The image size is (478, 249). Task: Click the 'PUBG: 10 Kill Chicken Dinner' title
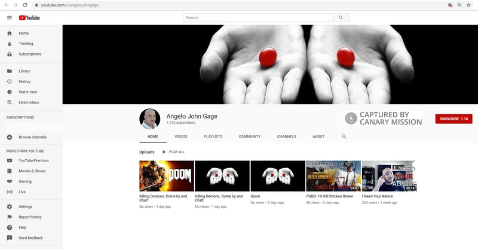click(x=330, y=196)
